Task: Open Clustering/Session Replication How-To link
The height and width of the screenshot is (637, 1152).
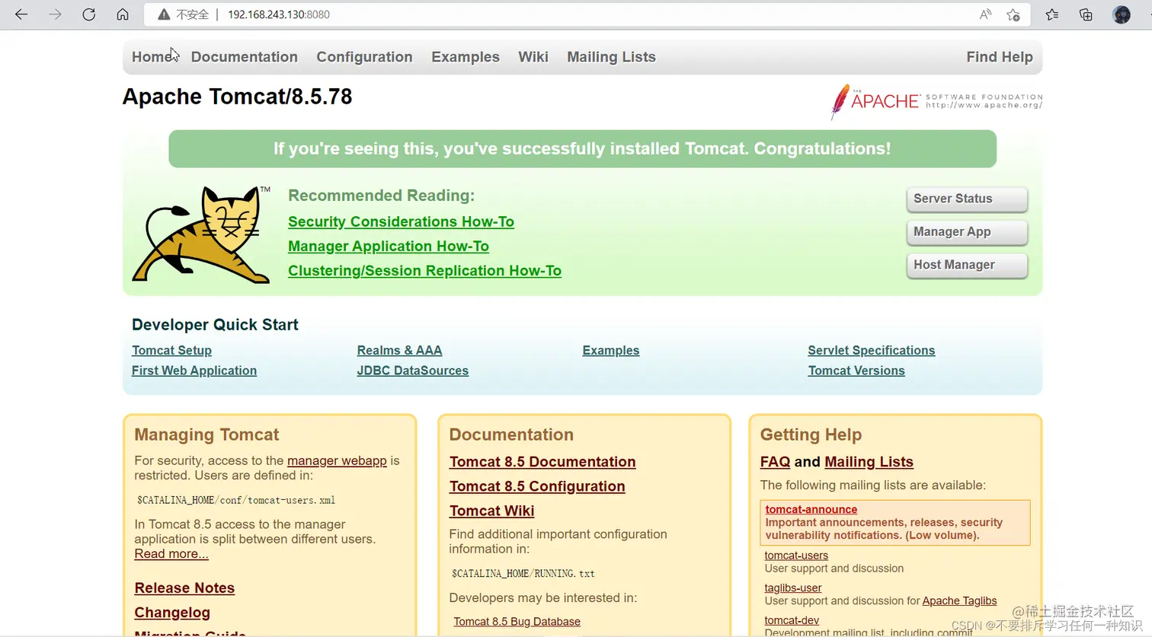Action: [x=424, y=270]
